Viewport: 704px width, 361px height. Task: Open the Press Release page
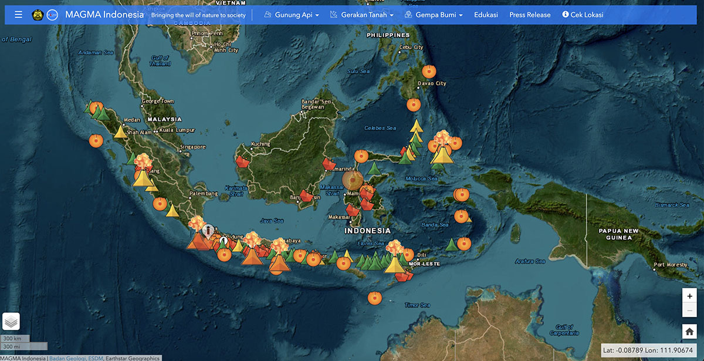click(x=530, y=15)
